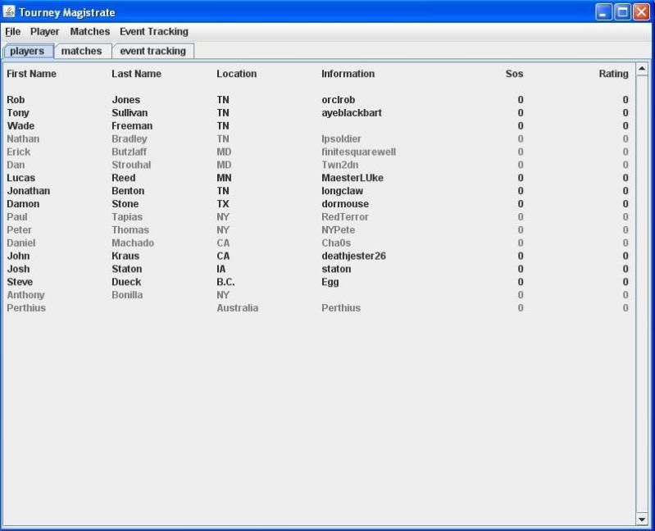655x531 pixels.
Task: Click the Last Name column header
Action: 136,74
